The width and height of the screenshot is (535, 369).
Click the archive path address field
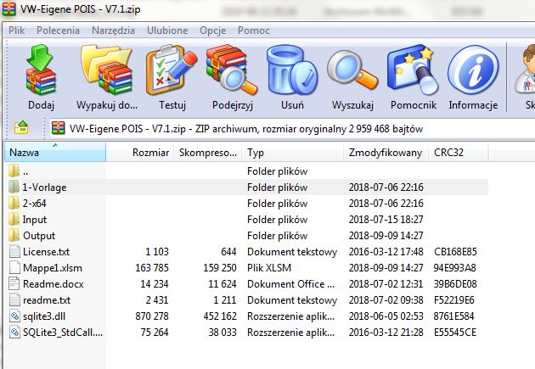pyautogui.click(x=292, y=129)
